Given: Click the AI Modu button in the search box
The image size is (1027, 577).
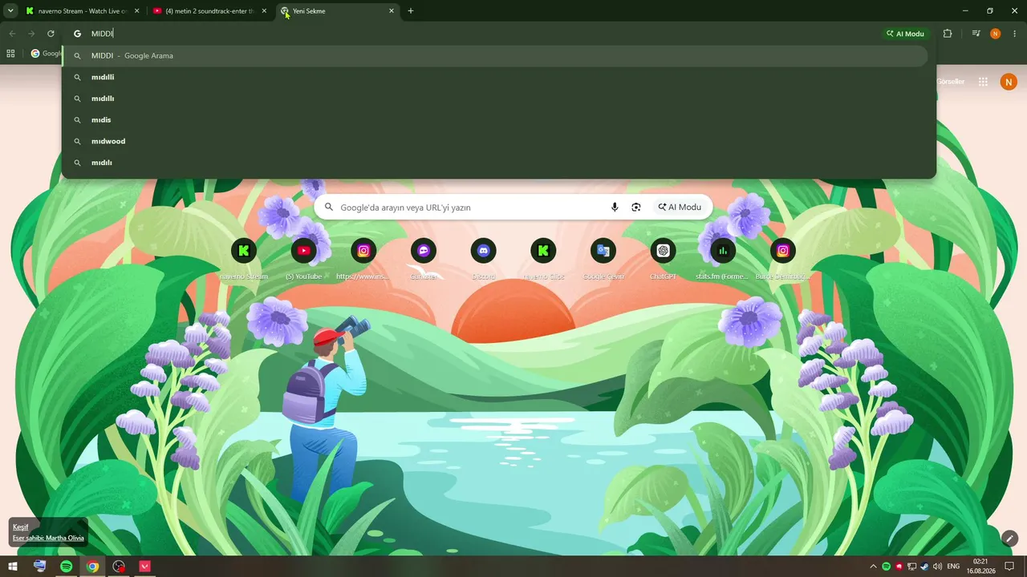Looking at the screenshot, I should tap(680, 207).
